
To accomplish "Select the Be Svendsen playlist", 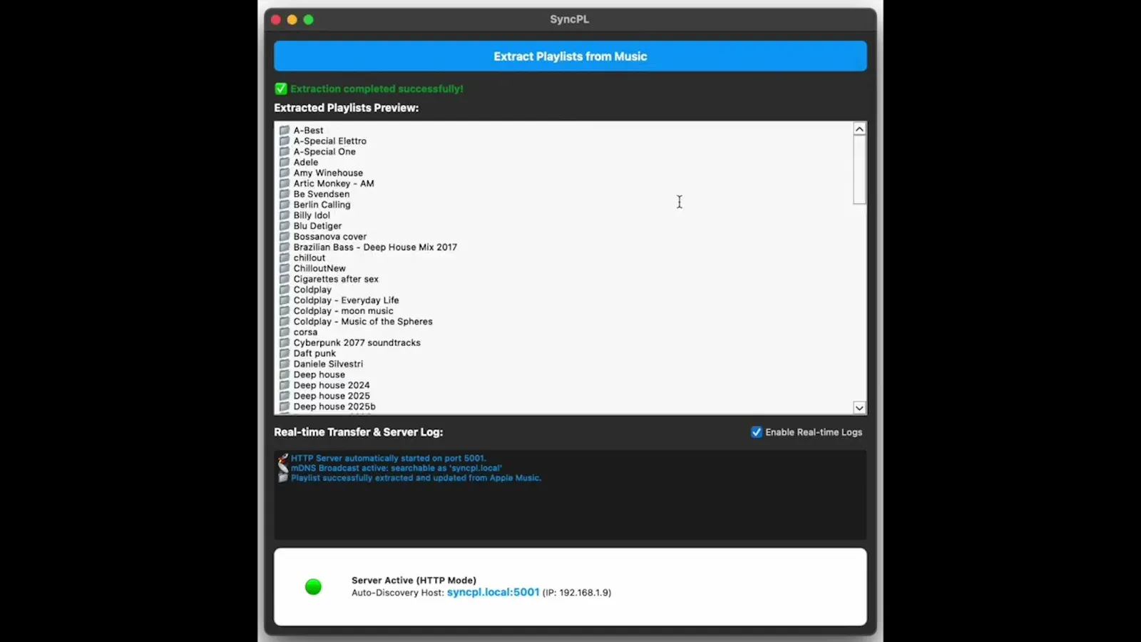I will (322, 194).
